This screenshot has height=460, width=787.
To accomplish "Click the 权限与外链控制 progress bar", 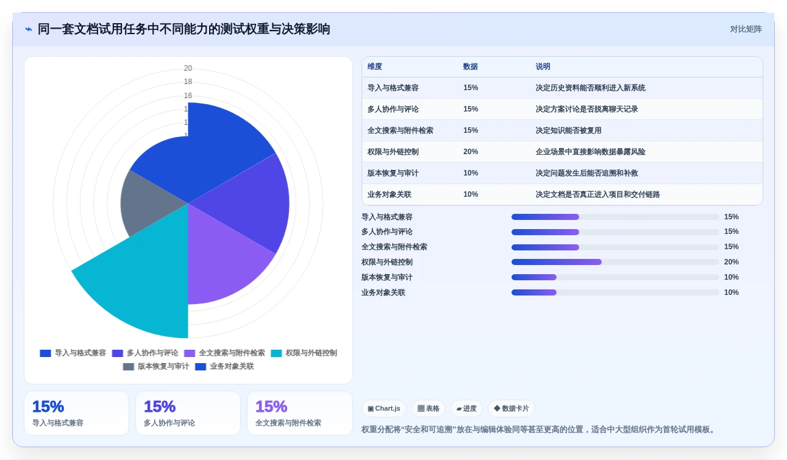I will pyautogui.click(x=615, y=262).
